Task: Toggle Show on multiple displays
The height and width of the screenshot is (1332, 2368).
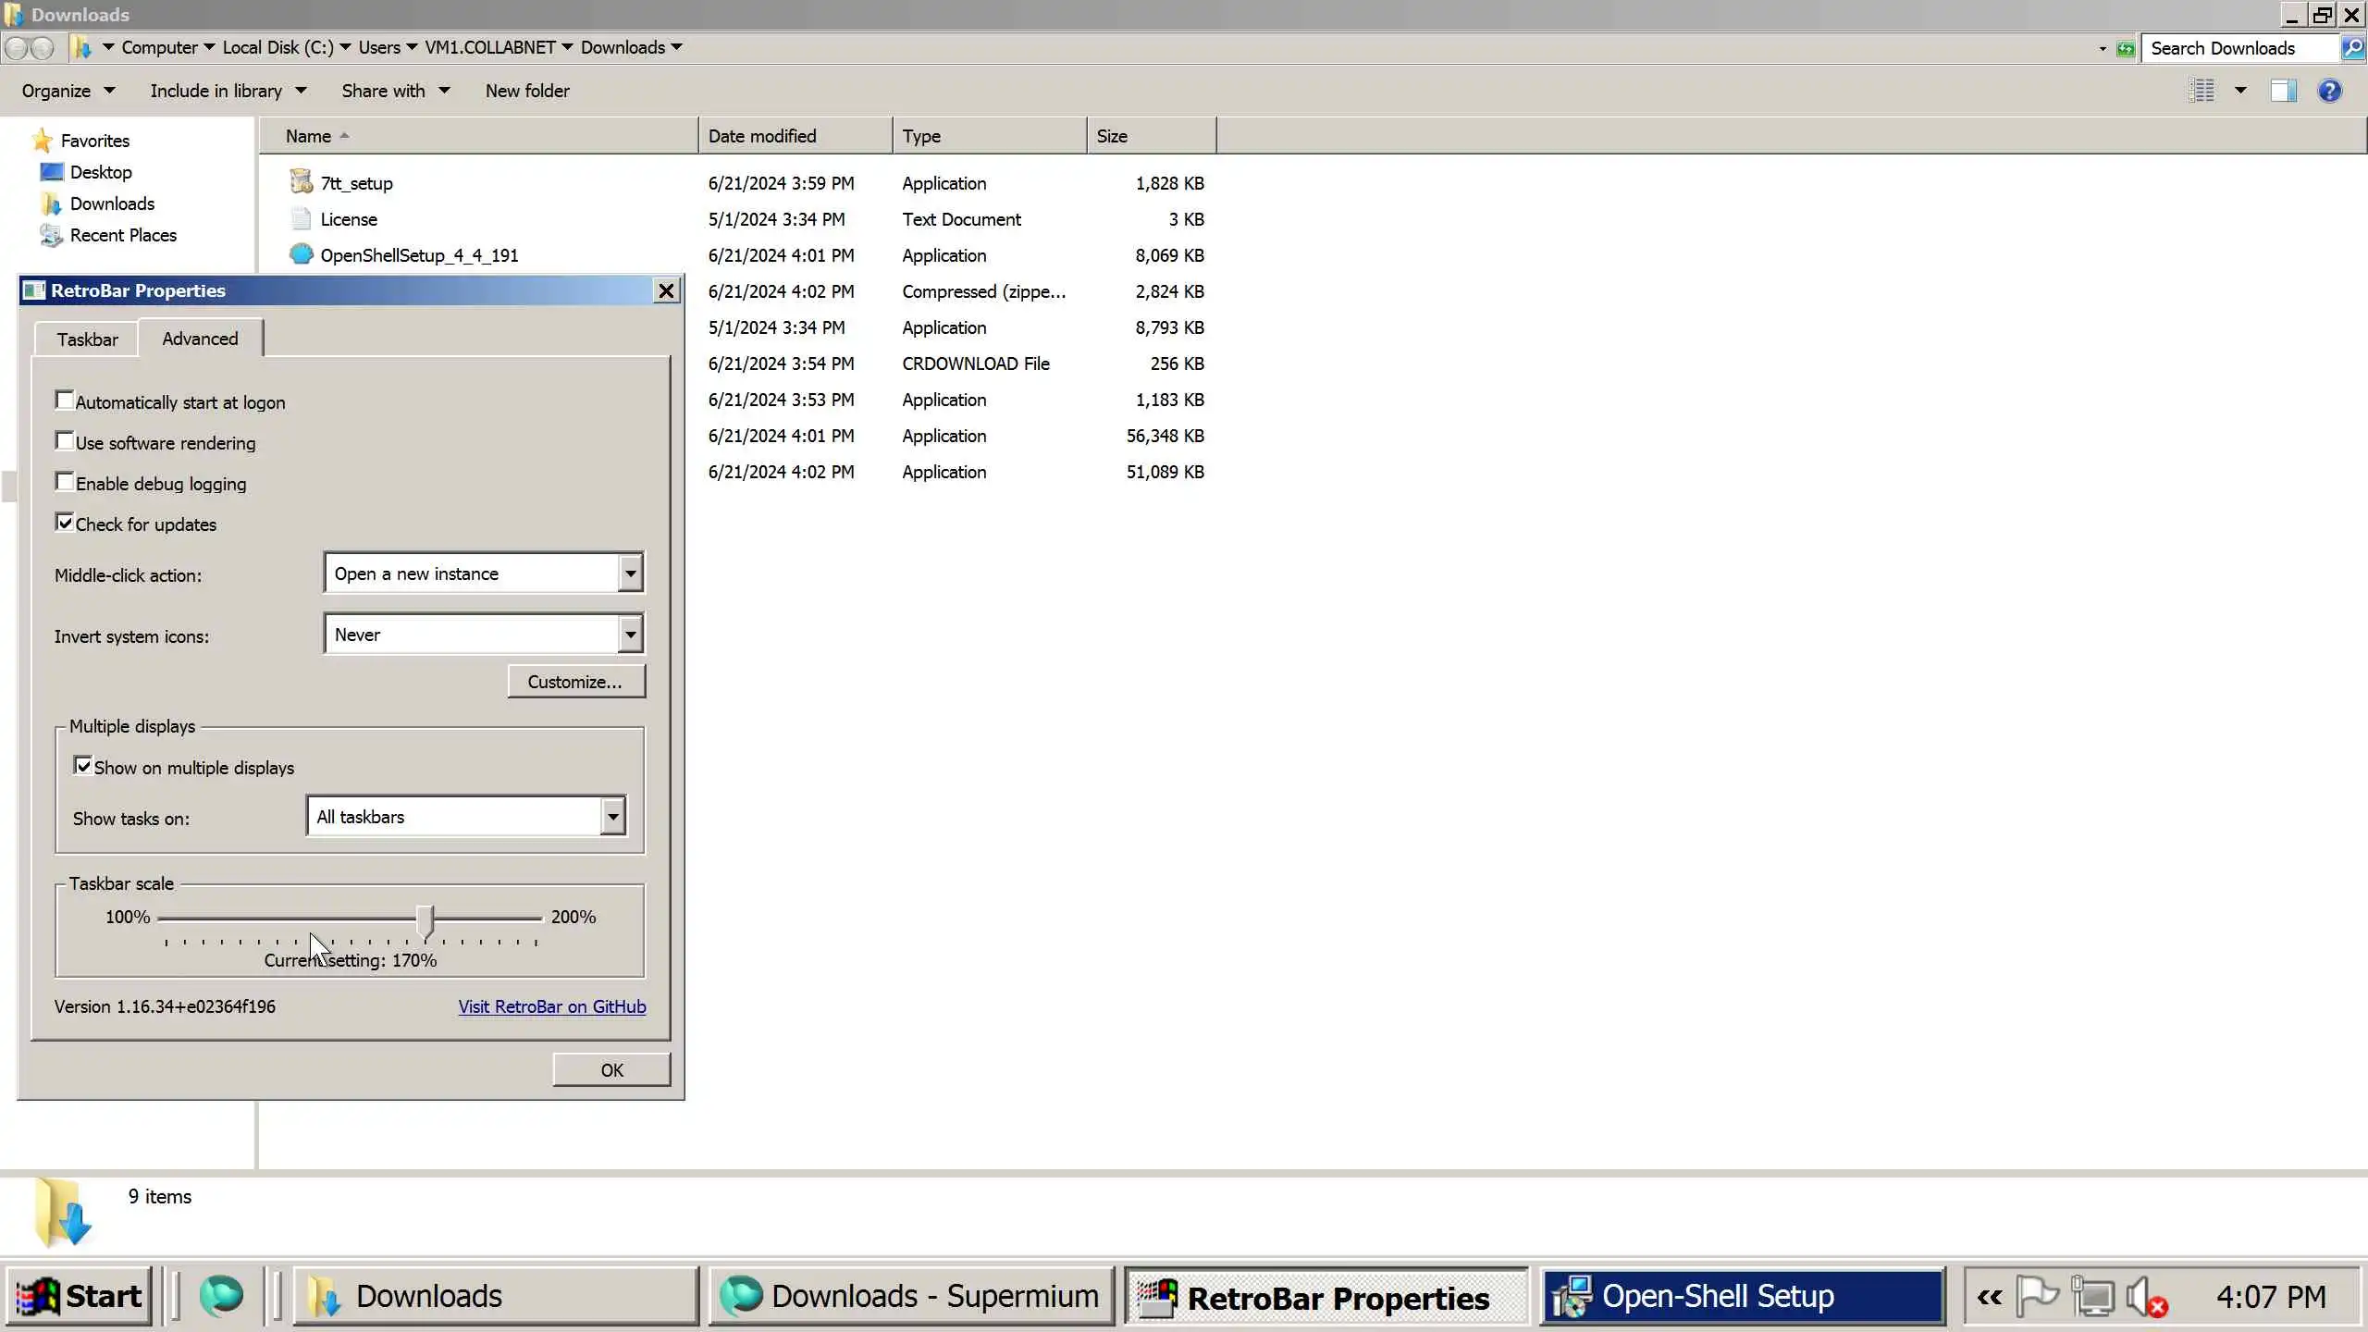Action: (x=83, y=766)
